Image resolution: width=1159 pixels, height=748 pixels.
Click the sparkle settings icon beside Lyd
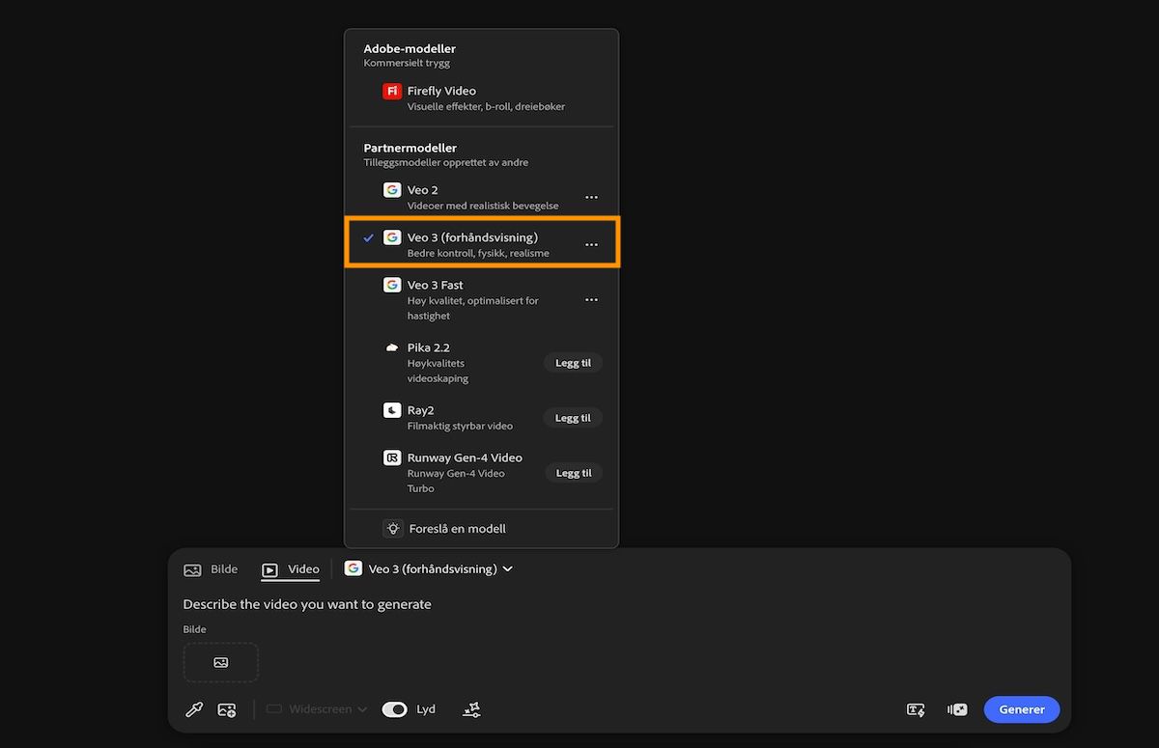[471, 709]
